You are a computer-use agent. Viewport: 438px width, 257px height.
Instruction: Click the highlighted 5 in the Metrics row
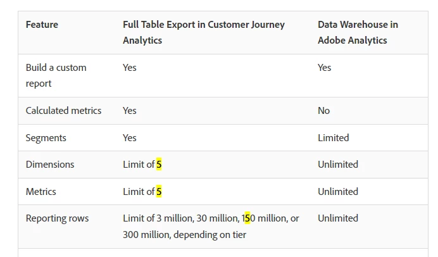pos(160,192)
